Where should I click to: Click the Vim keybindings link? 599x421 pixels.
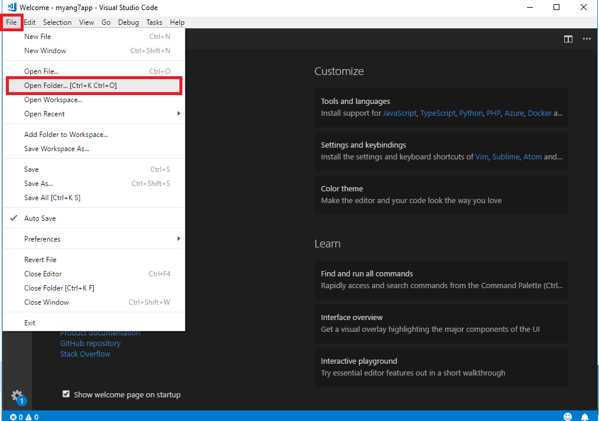(482, 156)
